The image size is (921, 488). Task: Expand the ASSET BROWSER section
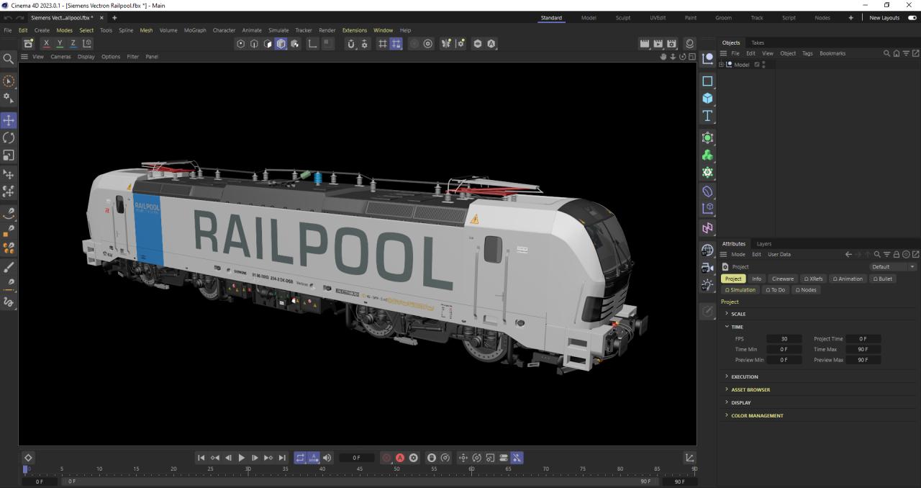point(750,389)
